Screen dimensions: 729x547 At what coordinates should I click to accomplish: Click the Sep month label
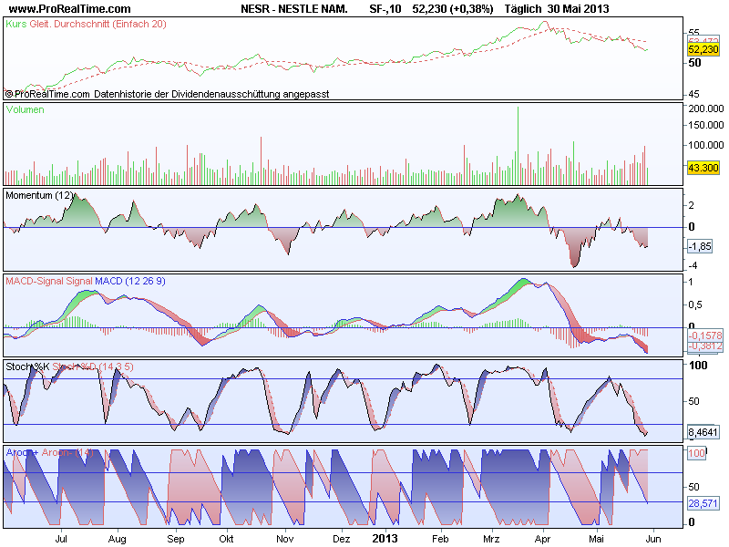[176, 539]
